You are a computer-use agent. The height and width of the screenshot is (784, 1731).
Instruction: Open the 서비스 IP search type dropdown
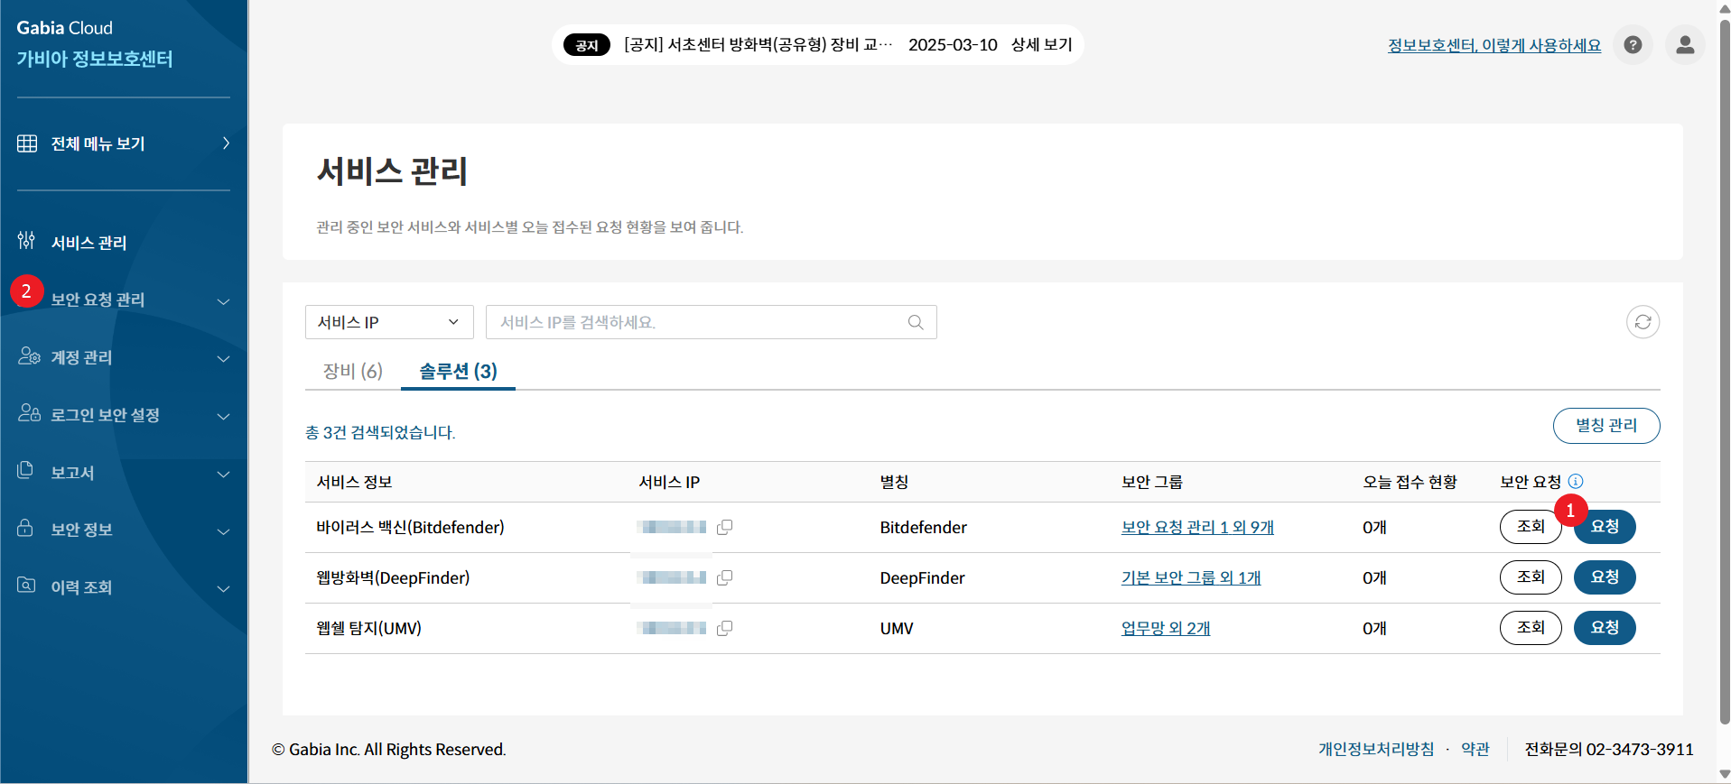coord(389,322)
